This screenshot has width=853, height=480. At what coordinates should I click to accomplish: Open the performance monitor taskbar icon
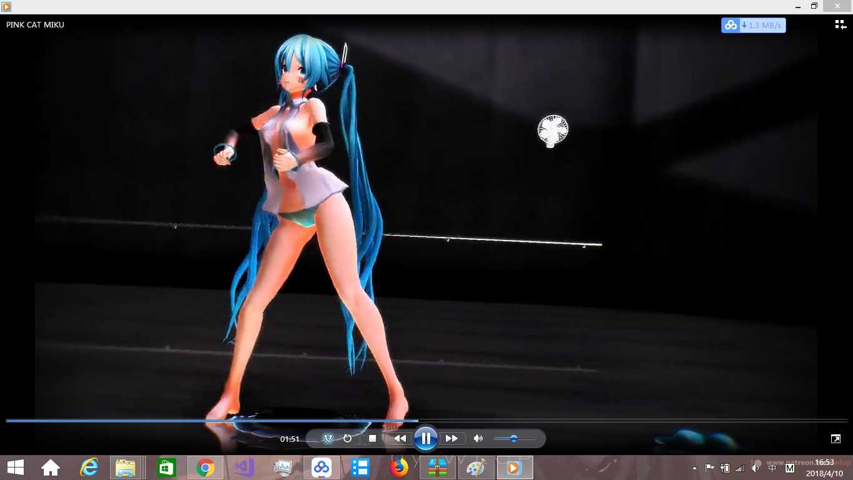click(x=283, y=467)
